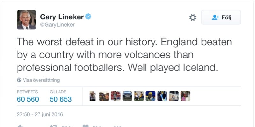This screenshot has height=127, width=255.
Task: Click the @GaryLineker handle
Action: [x=57, y=25]
